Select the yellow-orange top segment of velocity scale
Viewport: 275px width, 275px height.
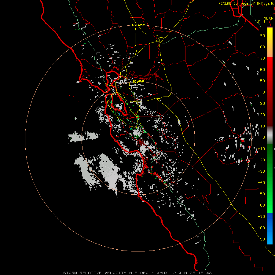(270, 42)
